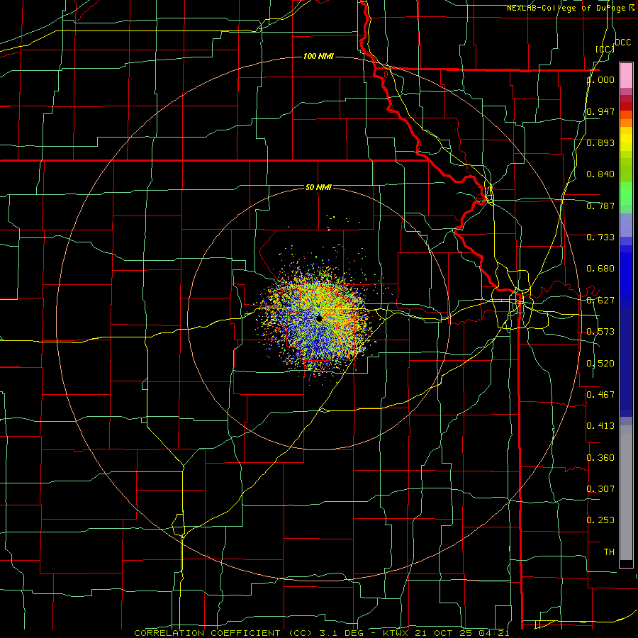Click the 50 NMI range ring label
This screenshot has height=638, width=638.
tap(318, 187)
